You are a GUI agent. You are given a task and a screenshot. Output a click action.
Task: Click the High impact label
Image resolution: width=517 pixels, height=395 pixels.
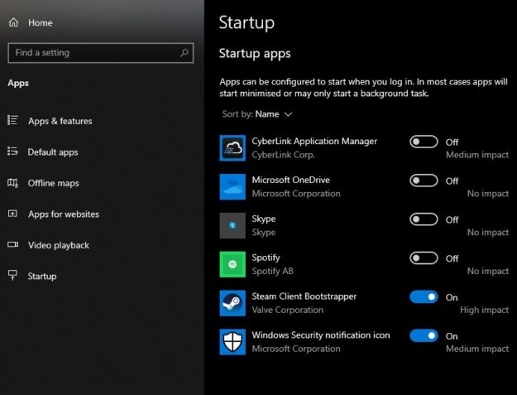tap(484, 310)
